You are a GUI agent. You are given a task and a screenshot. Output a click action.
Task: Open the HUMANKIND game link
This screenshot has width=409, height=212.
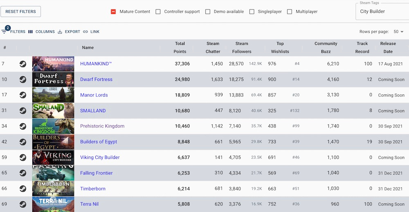(x=96, y=64)
